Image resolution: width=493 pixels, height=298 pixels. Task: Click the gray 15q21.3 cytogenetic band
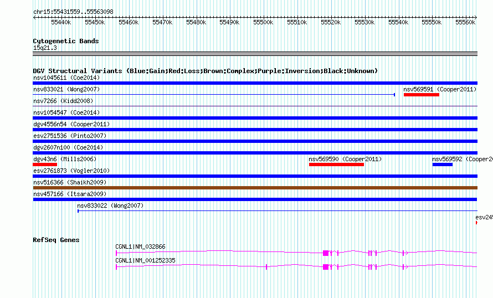(x=255, y=54)
